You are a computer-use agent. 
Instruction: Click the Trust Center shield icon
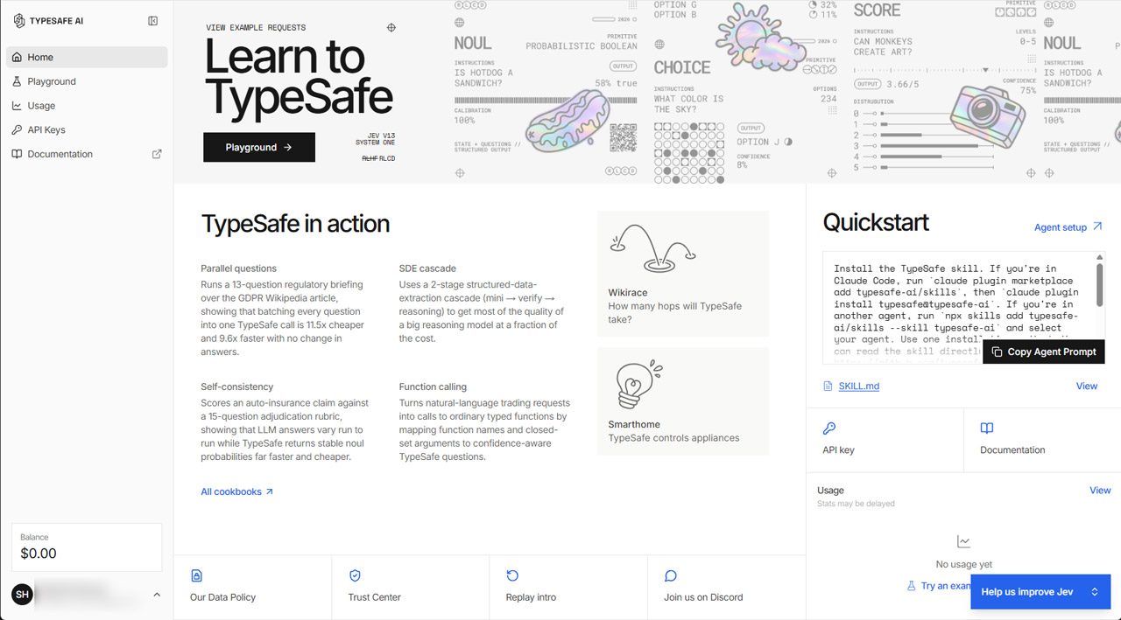(x=355, y=575)
